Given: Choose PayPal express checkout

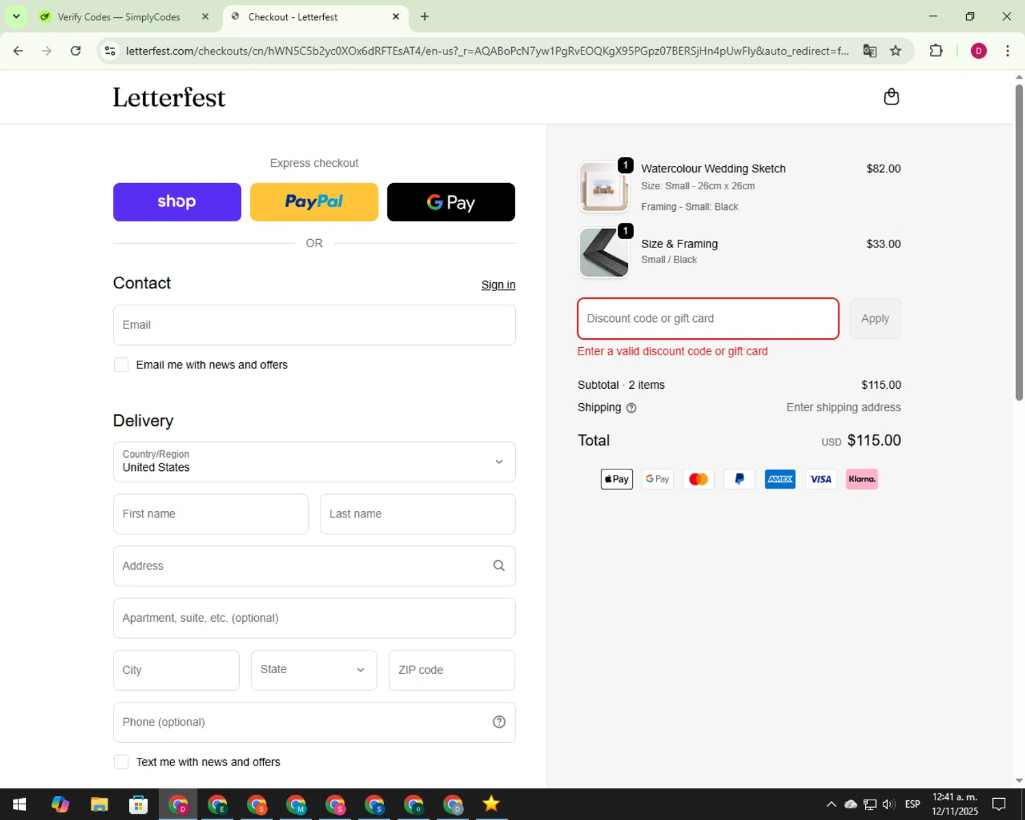Looking at the screenshot, I should point(314,202).
